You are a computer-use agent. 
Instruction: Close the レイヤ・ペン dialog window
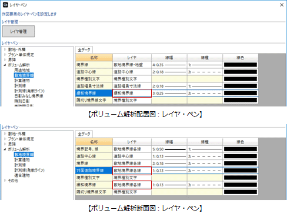click(282, 5)
